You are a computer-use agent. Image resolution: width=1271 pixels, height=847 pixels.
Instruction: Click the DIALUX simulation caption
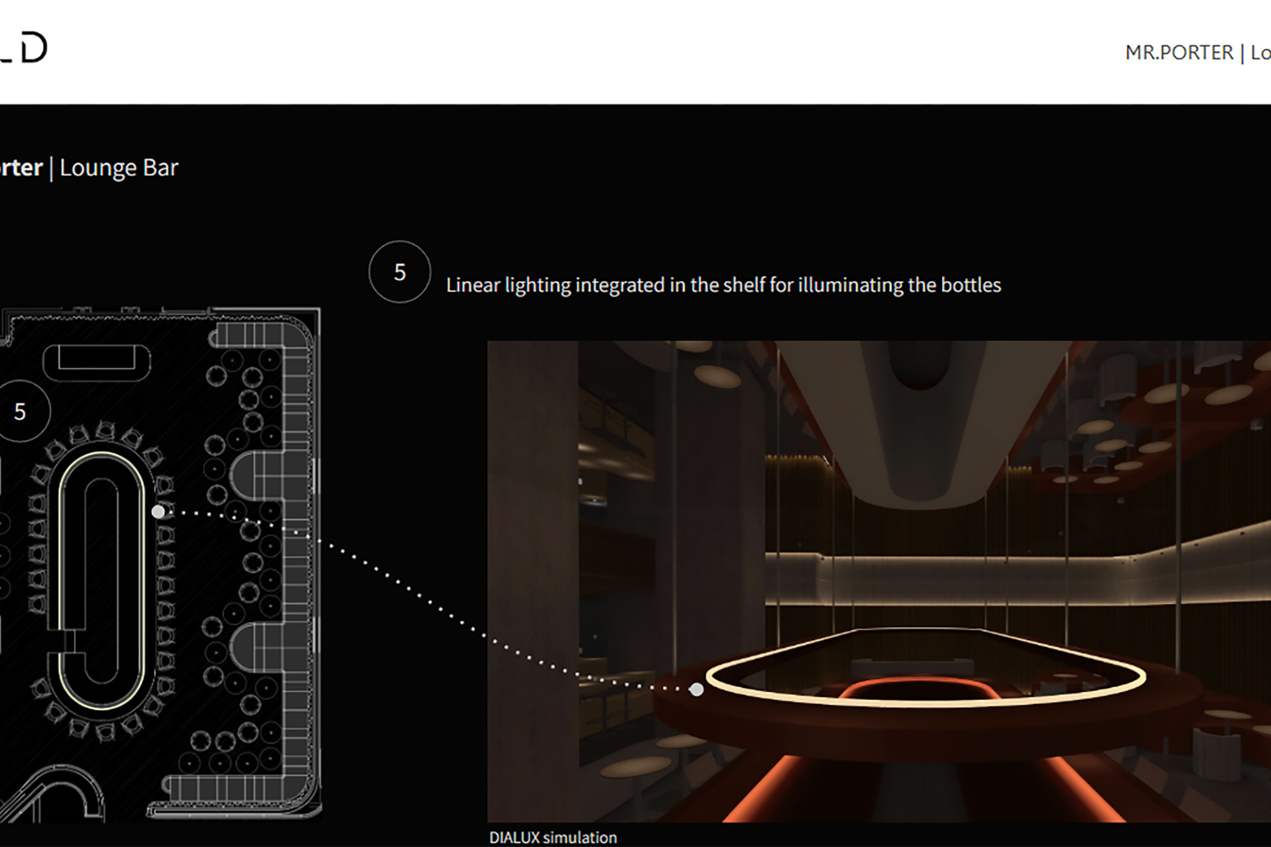(553, 837)
